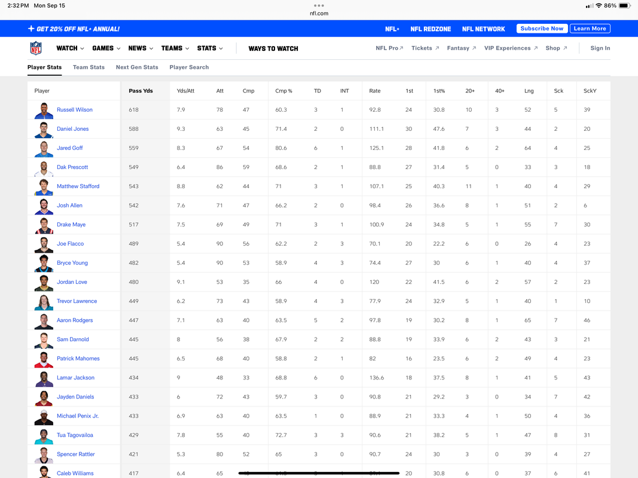Click Sign In
Screen dimensions: 638x478
tap(600, 48)
